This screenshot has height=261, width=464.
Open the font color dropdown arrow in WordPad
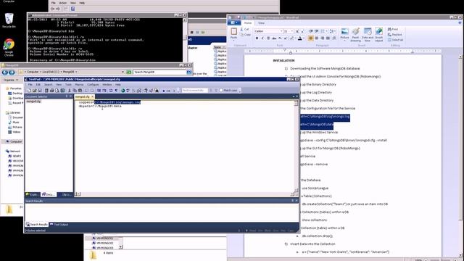[304, 38]
